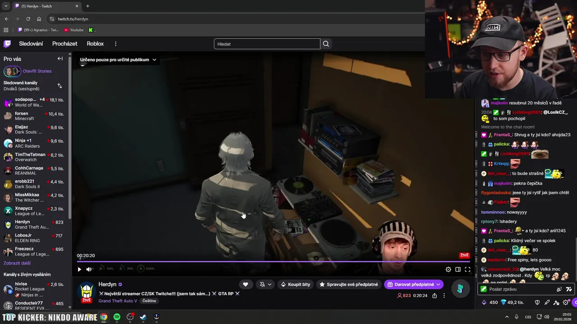Click the sort followed channels icon
This screenshot has height=324, width=577.
click(x=60, y=85)
